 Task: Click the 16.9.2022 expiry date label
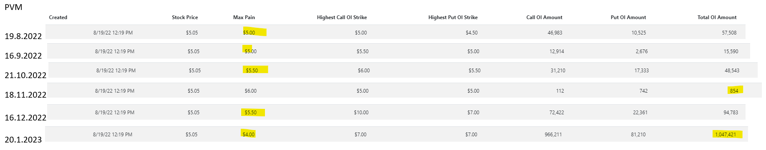[x=23, y=56]
